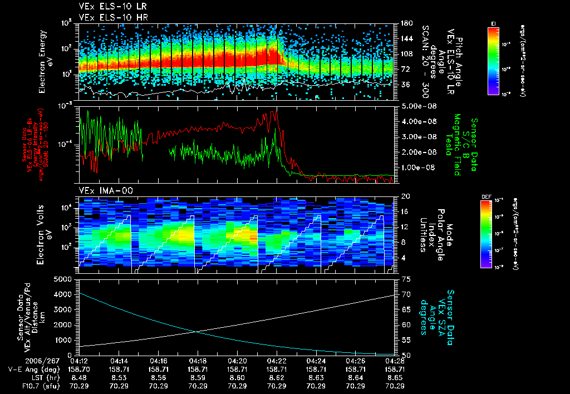
Task: Click the 04:24 time tick label
Action: 316,361
